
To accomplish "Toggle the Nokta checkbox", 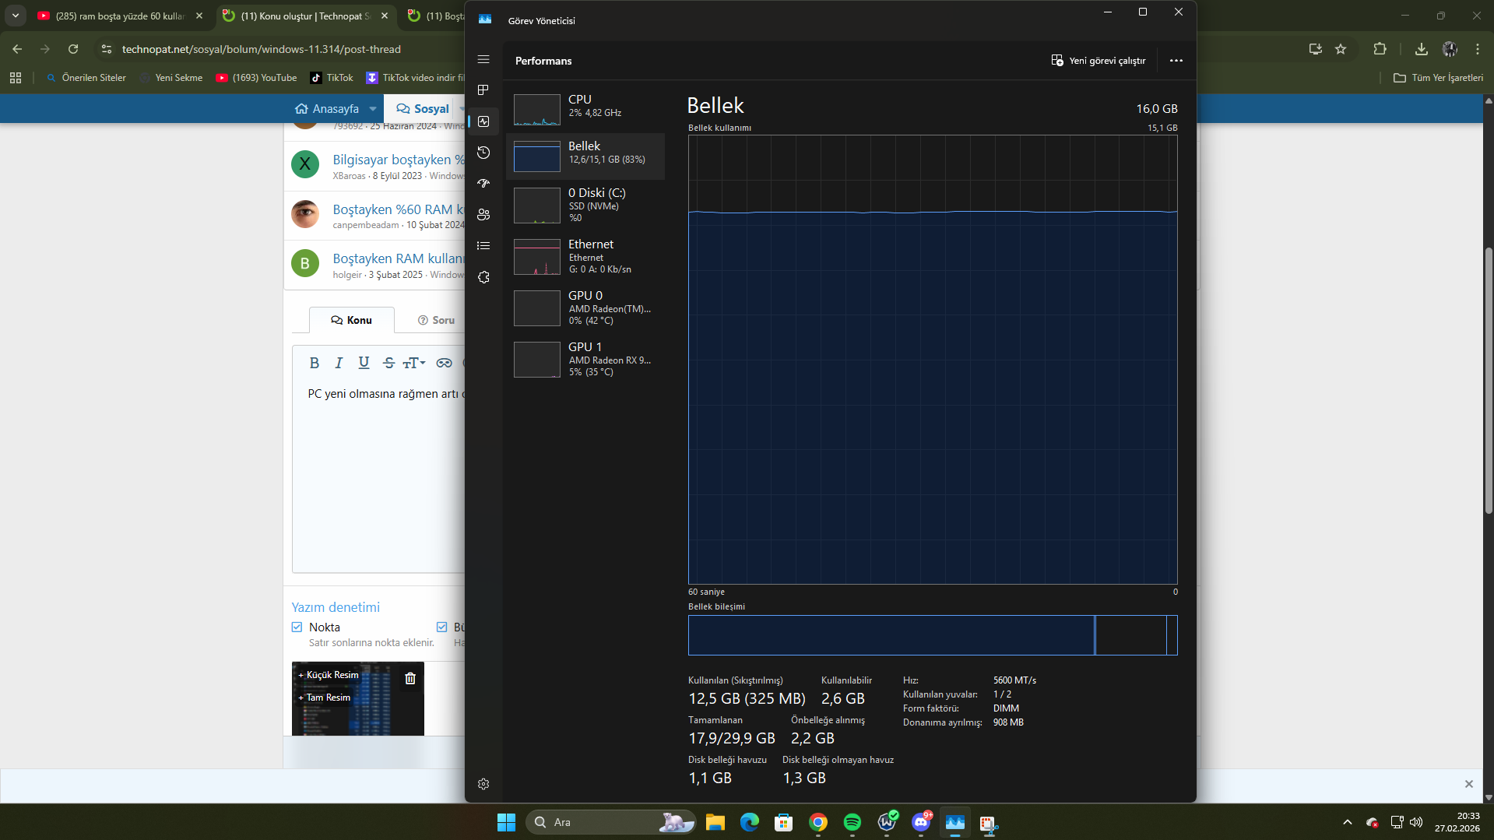I will [297, 627].
